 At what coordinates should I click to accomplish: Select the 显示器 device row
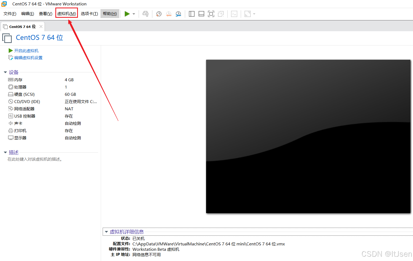52,138
